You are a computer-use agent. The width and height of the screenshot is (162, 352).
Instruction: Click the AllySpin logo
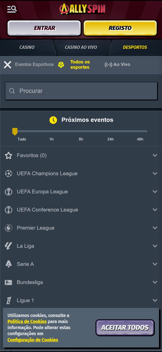(x=82, y=9)
